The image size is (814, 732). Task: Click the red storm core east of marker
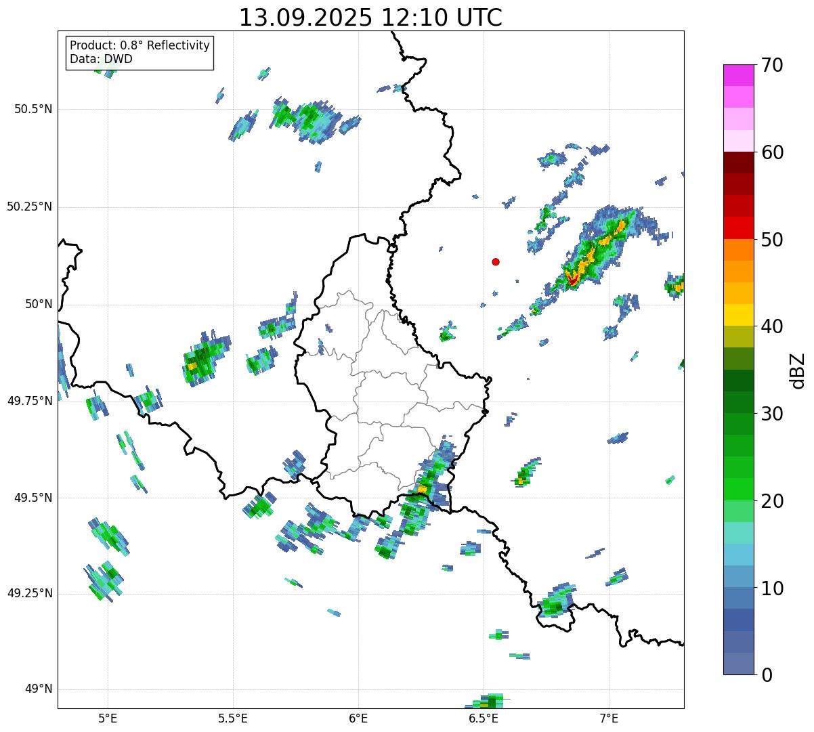tap(573, 278)
